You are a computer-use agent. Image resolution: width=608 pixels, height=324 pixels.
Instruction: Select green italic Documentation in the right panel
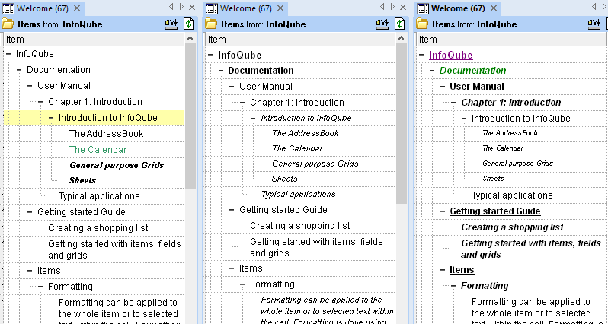point(472,71)
